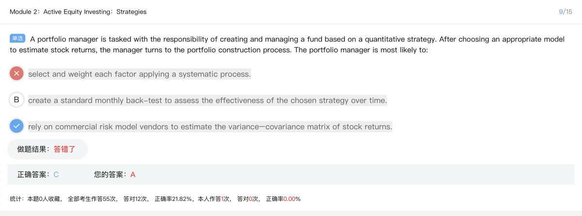
Task: Click the 全部考生作答55次 statistic
Action: 93,199
